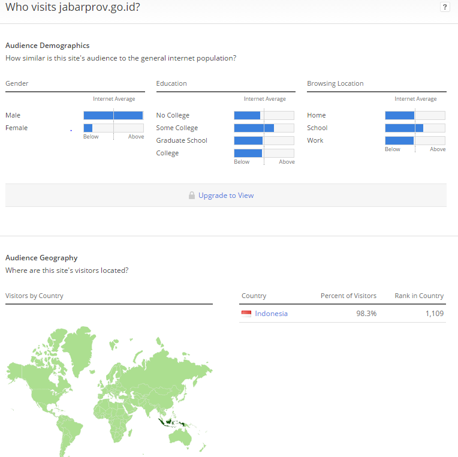
Task: Click the Graduate School label
Action: (182, 140)
